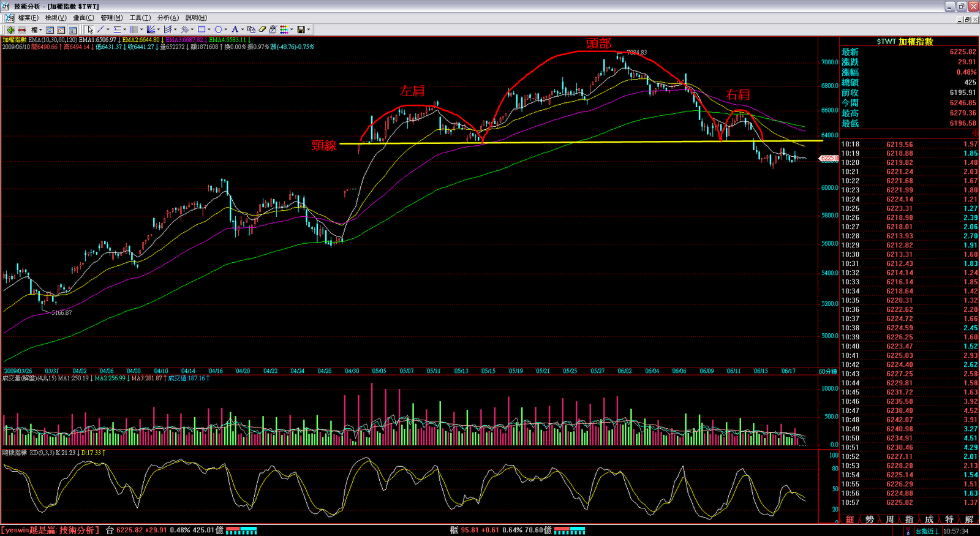980x536 pixels.
Task: Select the ellipse drawing tool
Action: pyautogui.click(x=219, y=29)
